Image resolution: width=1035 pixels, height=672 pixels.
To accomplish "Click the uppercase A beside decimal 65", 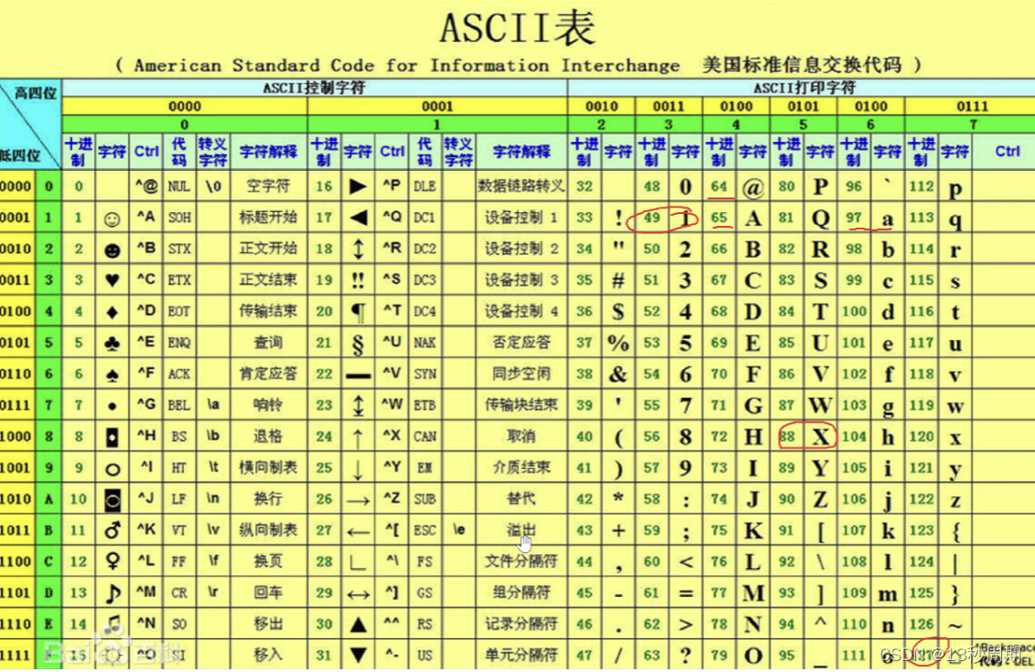I will tap(752, 219).
